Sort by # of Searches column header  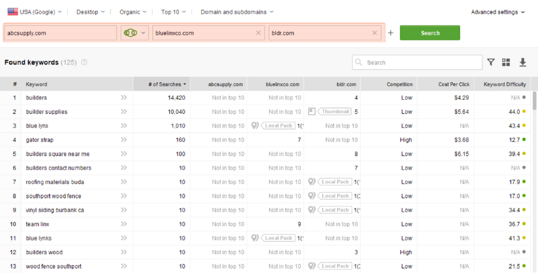tap(162, 84)
